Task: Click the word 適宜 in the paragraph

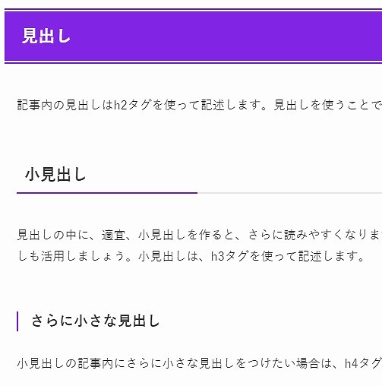Action: (x=113, y=235)
